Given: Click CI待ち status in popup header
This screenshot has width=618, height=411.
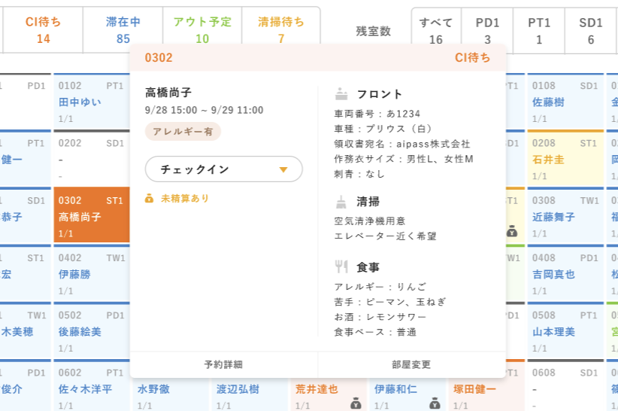Looking at the screenshot, I should (x=473, y=58).
